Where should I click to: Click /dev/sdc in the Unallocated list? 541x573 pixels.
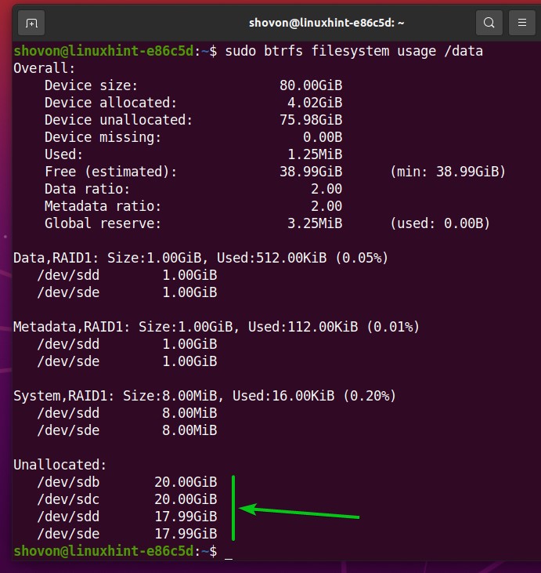click(64, 499)
